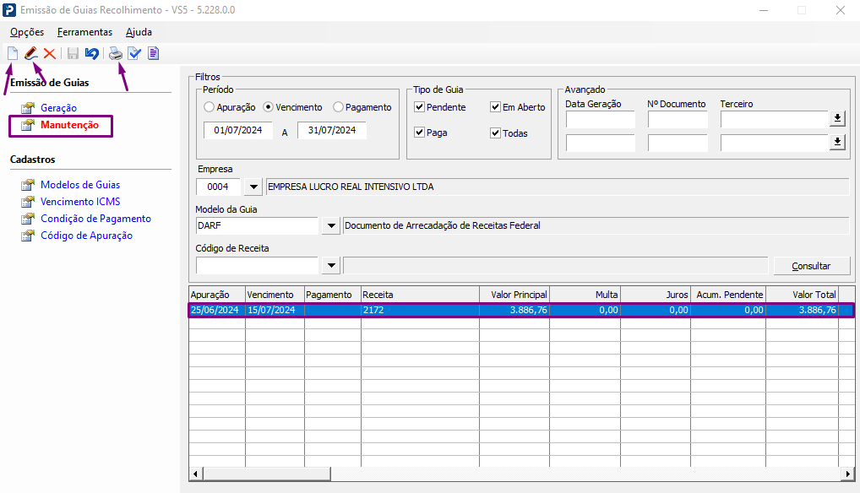The image size is (860, 493).
Task: Click the Edit pencil toolbar icon
Action: [31, 53]
